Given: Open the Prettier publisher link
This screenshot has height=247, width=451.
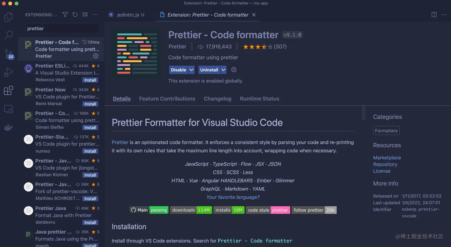Looking at the screenshot, I should [x=177, y=47].
